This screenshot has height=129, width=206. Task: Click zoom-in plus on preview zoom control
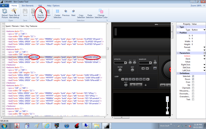(x=167, y=101)
